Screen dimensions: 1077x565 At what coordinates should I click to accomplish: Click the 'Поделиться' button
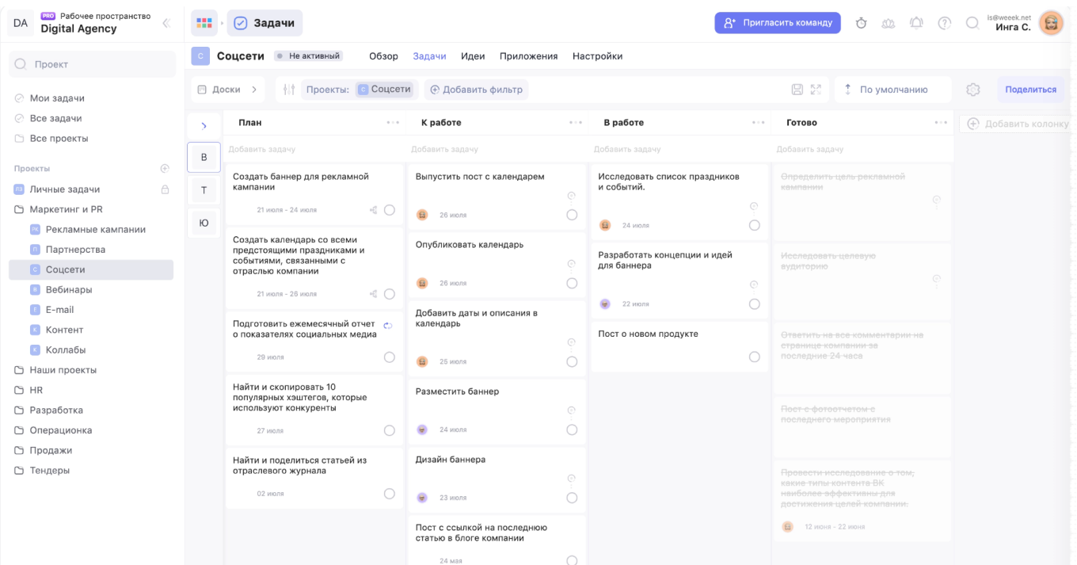point(1030,90)
